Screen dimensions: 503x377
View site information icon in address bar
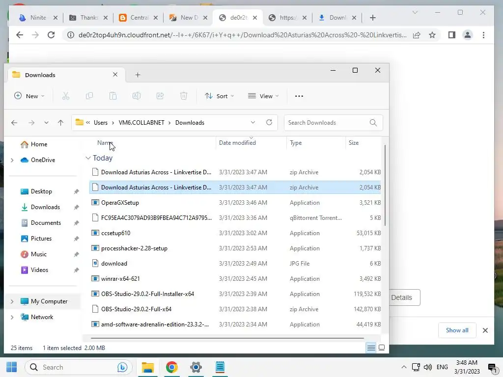tap(71, 35)
